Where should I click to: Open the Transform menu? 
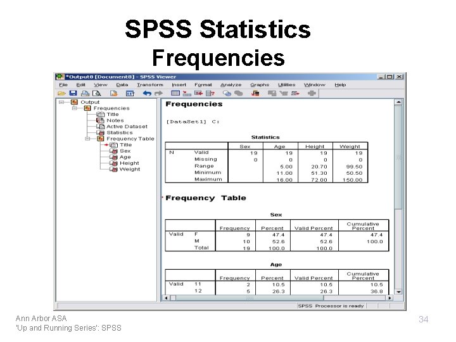tap(150, 85)
